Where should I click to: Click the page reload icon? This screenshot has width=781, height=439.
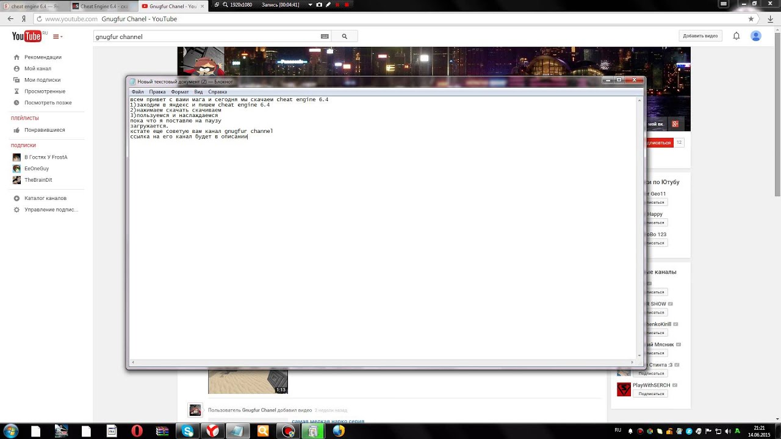tap(39, 19)
